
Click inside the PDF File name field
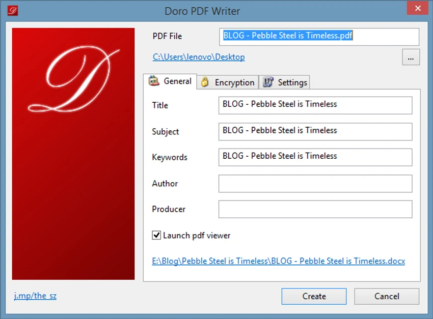[x=319, y=37]
